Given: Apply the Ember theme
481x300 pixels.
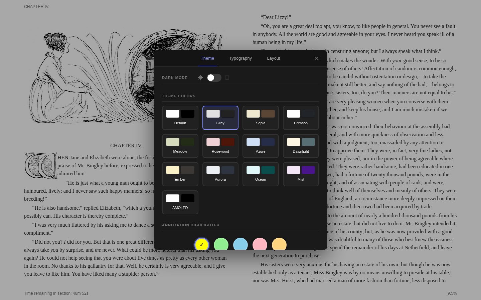Looking at the screenshot, I should click(180, 174).
